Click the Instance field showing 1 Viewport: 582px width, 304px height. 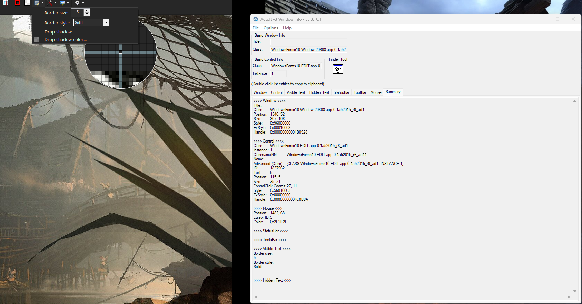[278, 74]
